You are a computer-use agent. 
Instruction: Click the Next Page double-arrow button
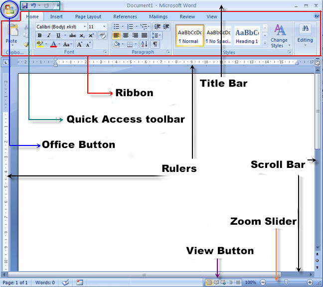317,267
